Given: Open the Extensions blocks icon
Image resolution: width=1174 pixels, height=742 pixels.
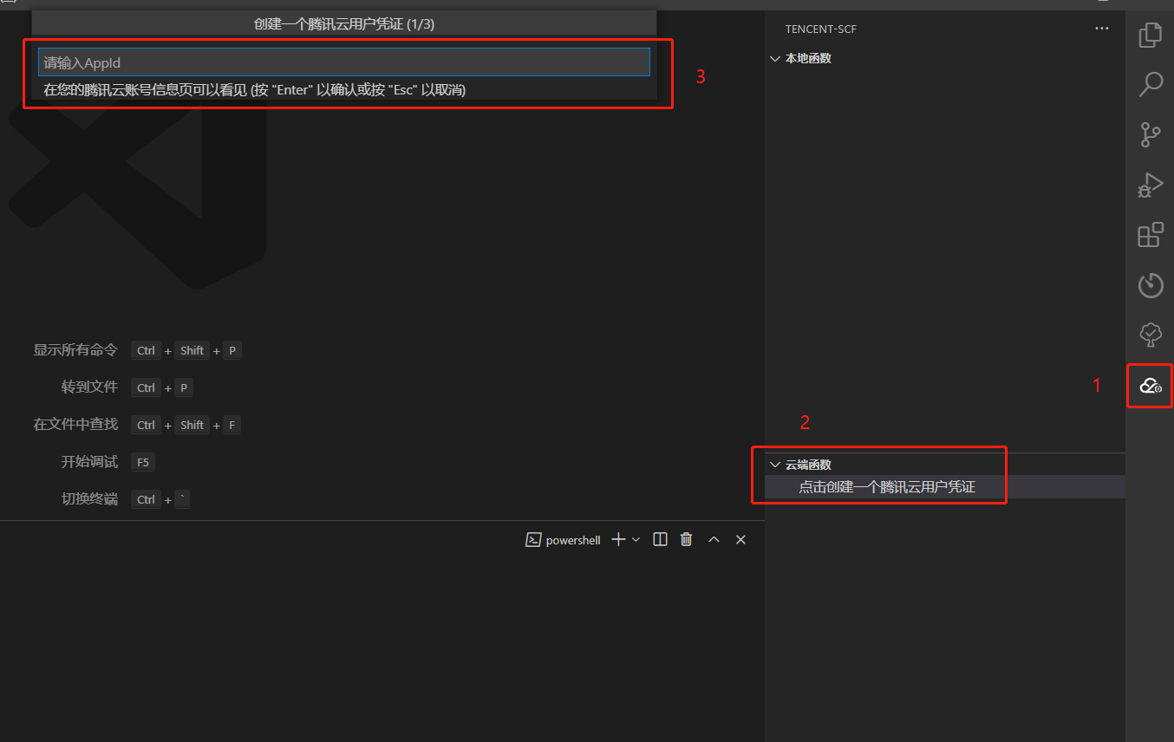Looking at the screenshot, I should [1151, 235].
